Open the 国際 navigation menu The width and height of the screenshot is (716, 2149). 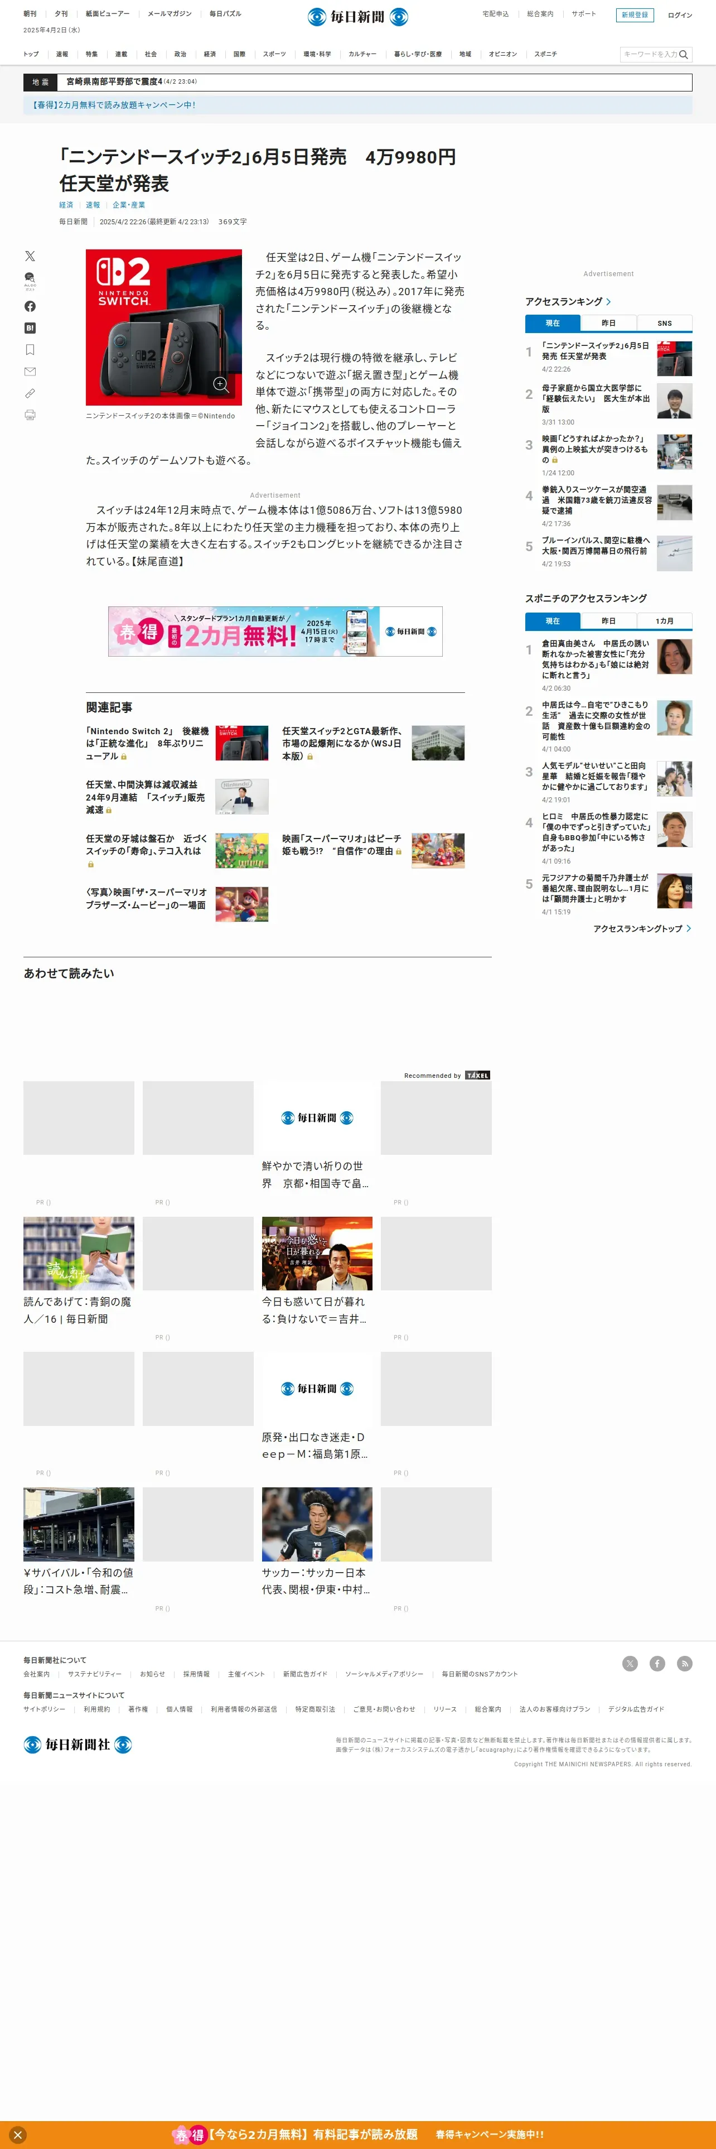[239, 54]
